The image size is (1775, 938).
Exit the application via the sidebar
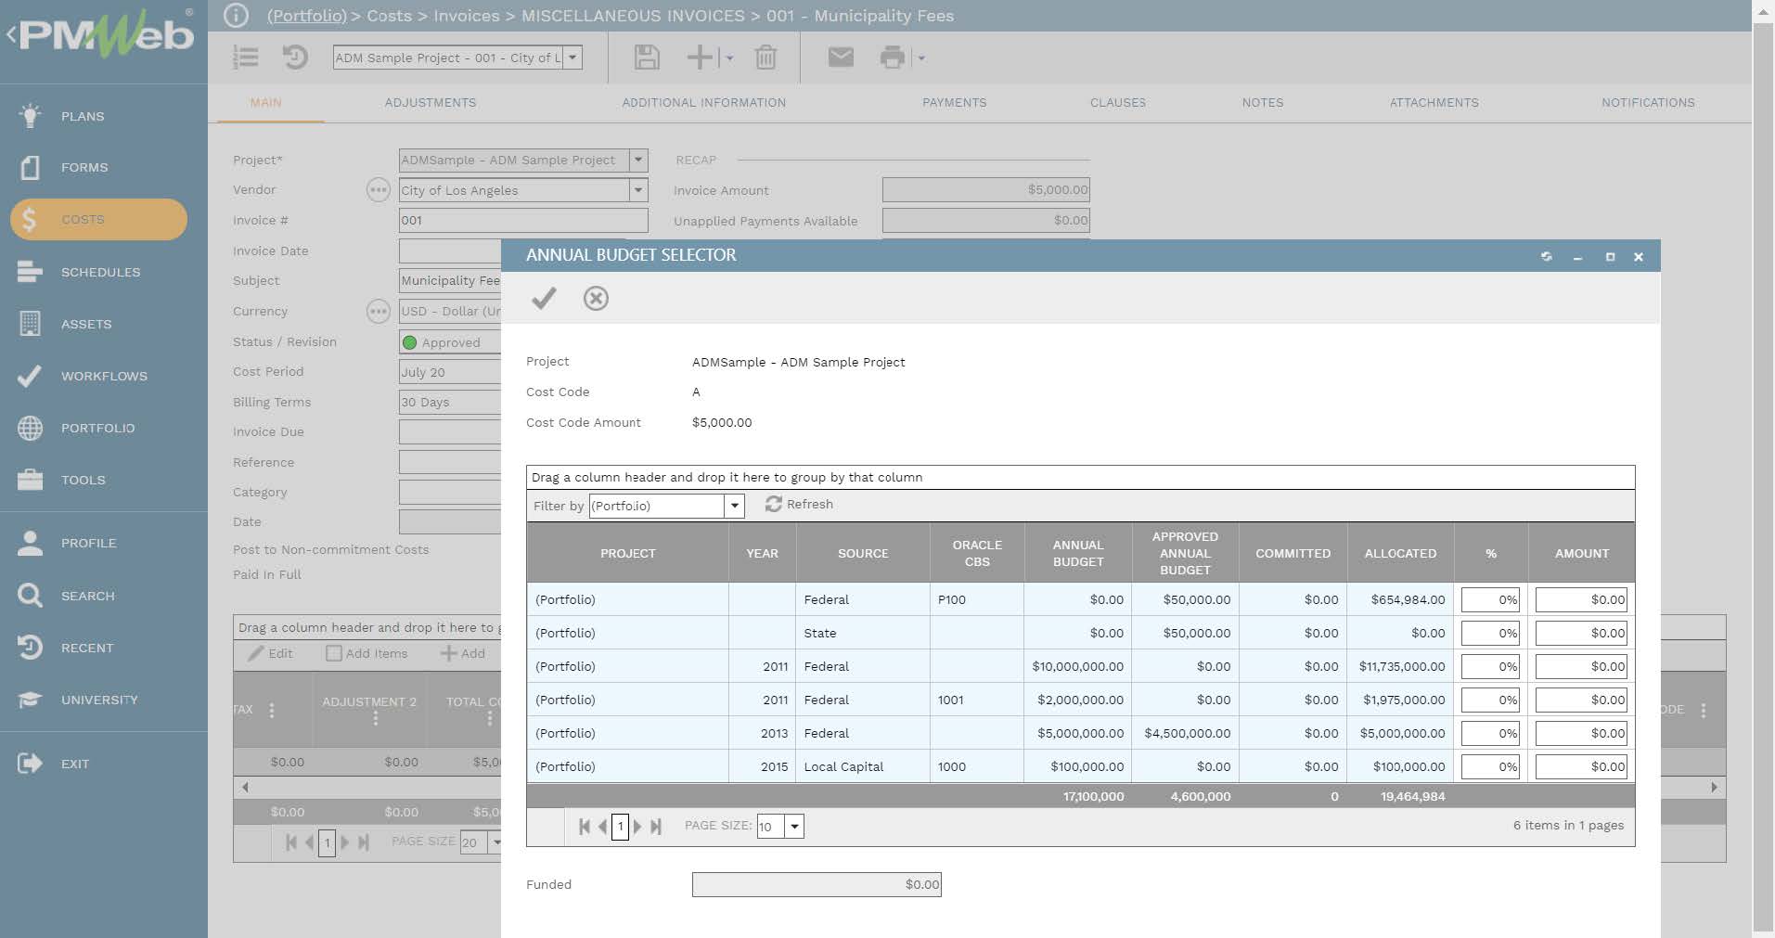(75, 764)
